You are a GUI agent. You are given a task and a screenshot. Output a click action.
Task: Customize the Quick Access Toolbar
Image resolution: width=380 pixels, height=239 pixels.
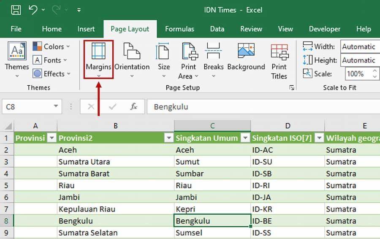coord(79,10)
